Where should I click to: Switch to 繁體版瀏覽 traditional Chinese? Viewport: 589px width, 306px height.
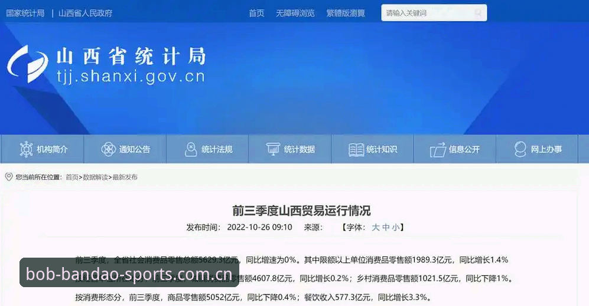coord(346,13)
